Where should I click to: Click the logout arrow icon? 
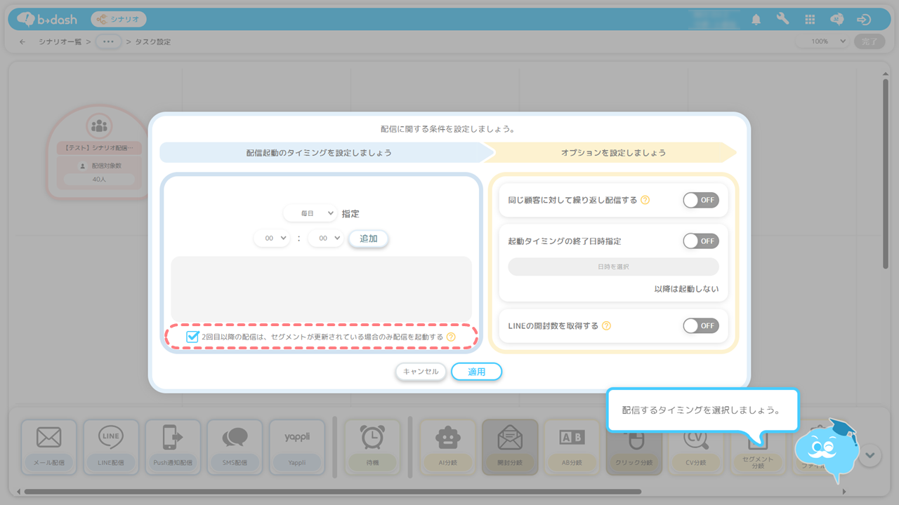coord(864,20)
